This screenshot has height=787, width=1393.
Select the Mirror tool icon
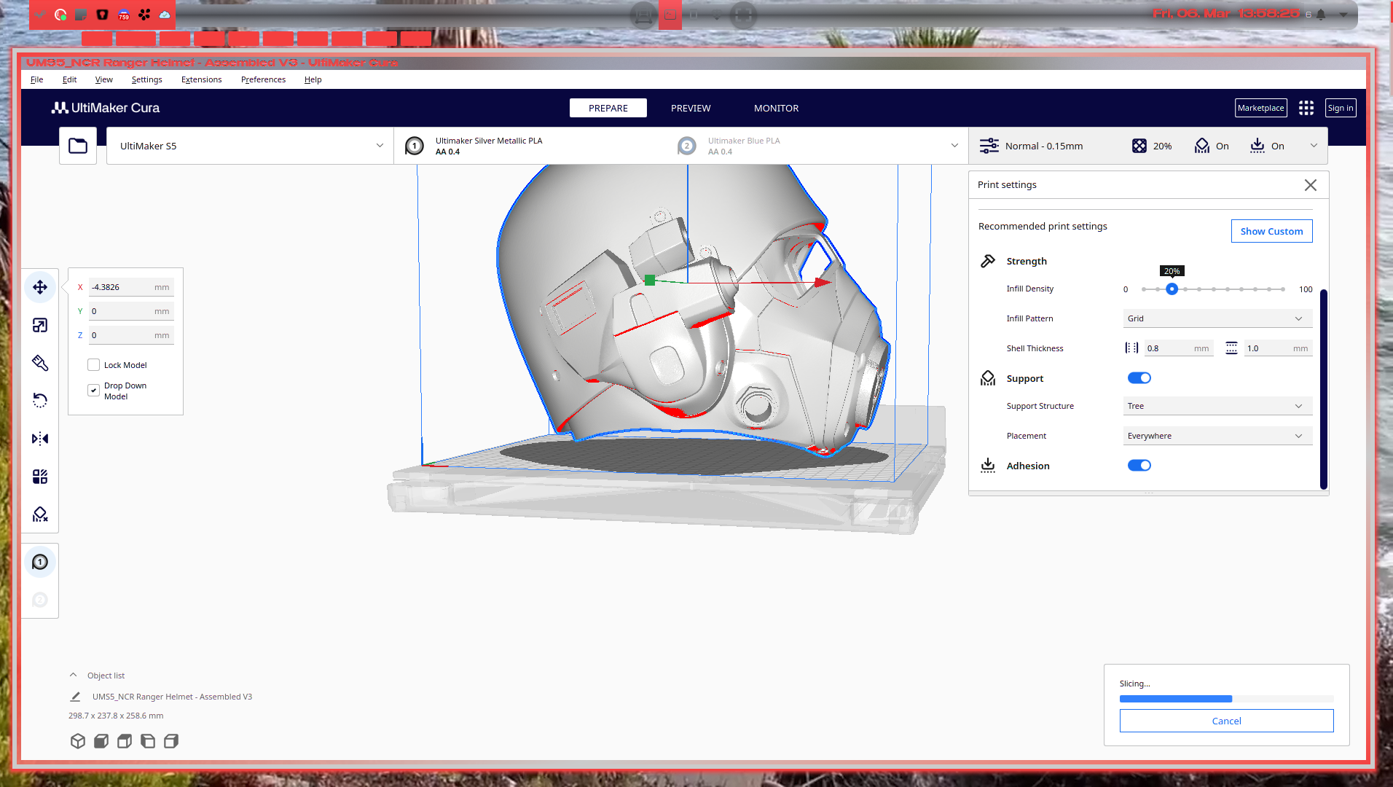click(x=40, y=439)
